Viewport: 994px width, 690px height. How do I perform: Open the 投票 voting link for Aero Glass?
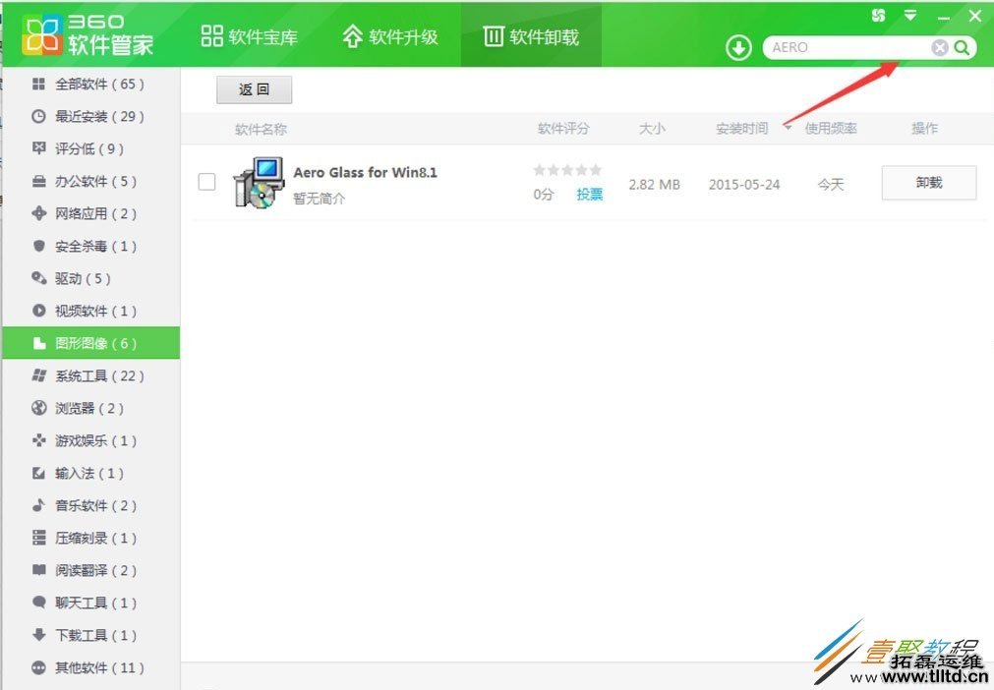click(x=589, y=194)
